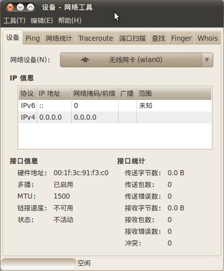Switch to the Whois tab
This screenshot has width=224, height=271.
pos(208,38)
